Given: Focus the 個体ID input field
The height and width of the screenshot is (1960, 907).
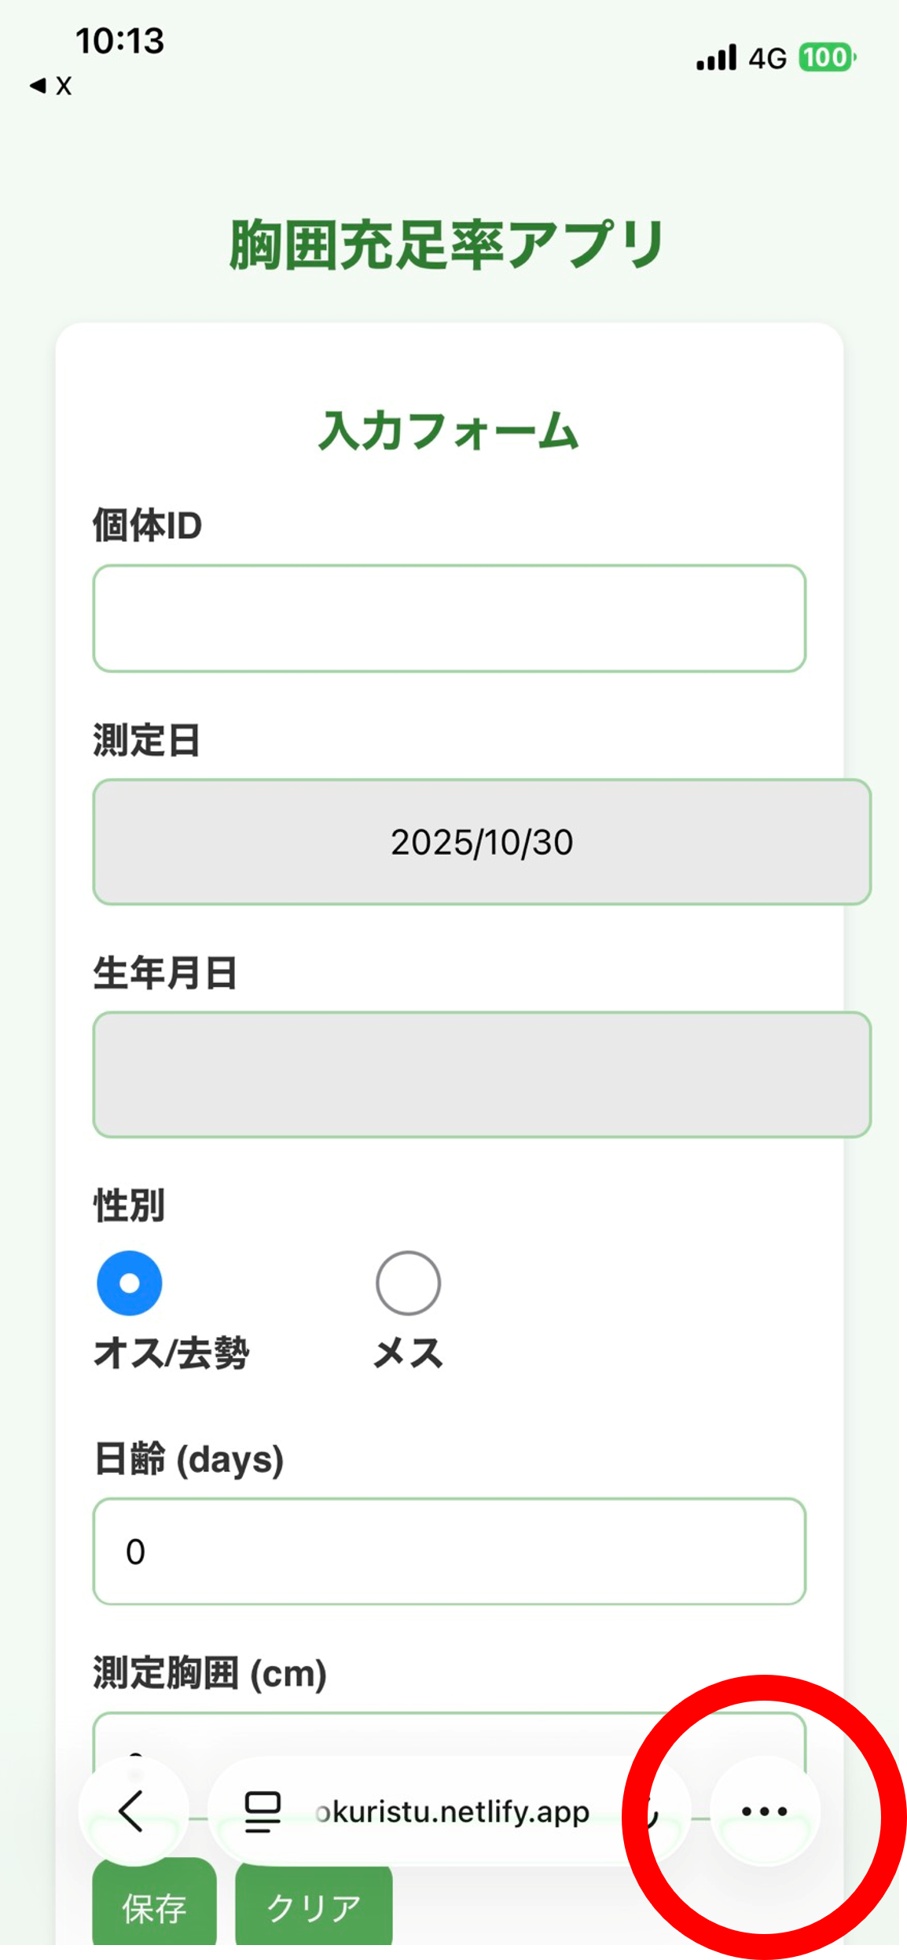Looking at the screenshot, I should point(450,618).
